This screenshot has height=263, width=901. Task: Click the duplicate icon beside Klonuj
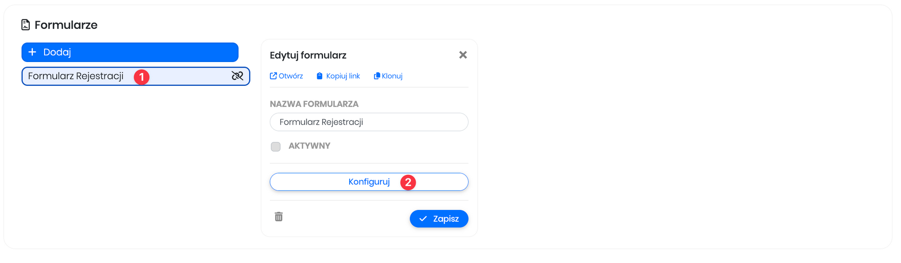coord(377,76)
